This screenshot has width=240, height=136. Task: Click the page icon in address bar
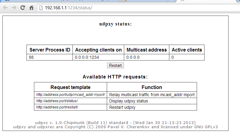[x=41, y=8]
